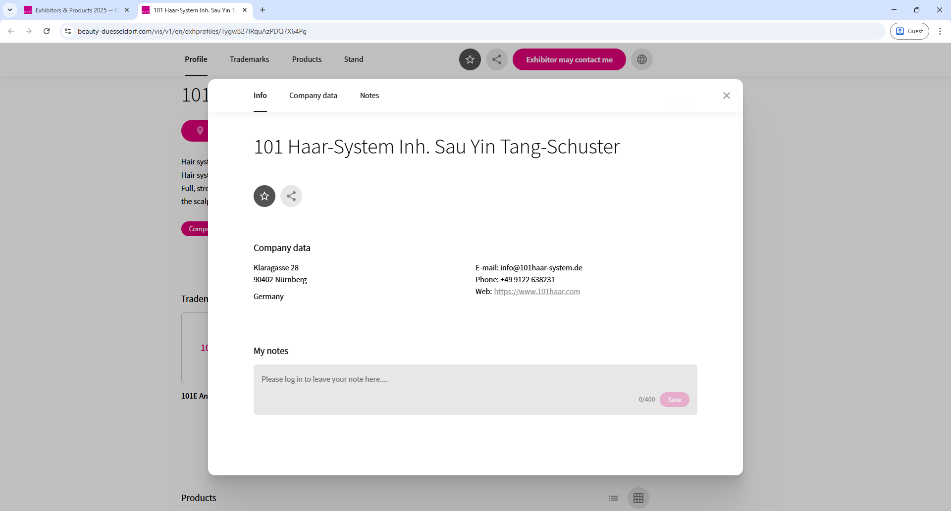Switch the Products section to list view
This screenshot has width=951, height=511.
click(x=614, y=498)
